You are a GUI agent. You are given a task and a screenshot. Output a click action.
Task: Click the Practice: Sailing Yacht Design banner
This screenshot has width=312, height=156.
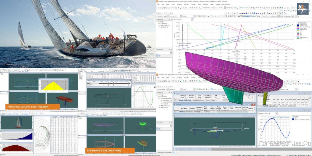(x=32, y=107)
